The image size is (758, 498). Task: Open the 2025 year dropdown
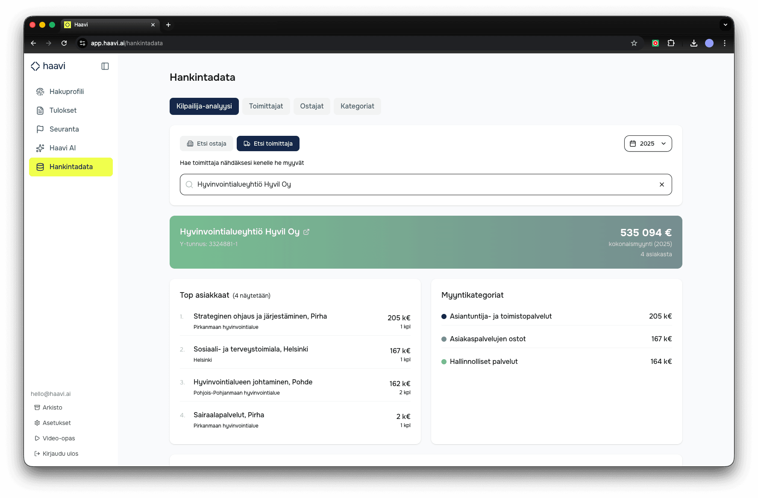tap(648, 144)
